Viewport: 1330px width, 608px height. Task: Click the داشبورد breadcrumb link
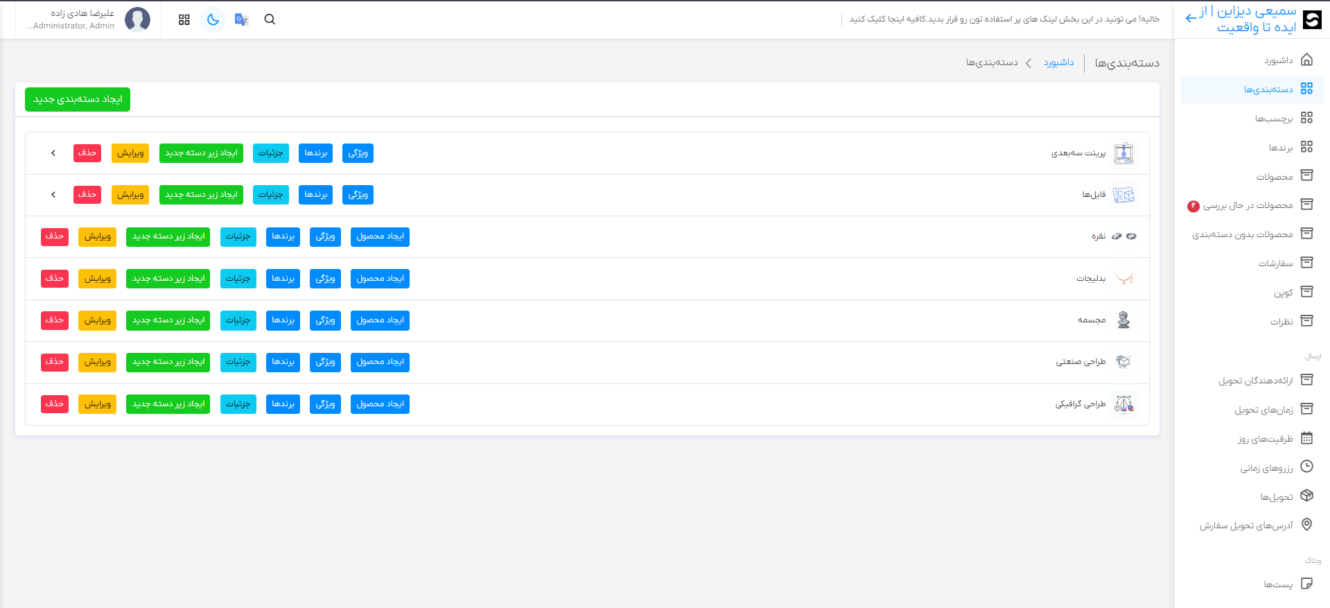click(x=1059, y=62)
